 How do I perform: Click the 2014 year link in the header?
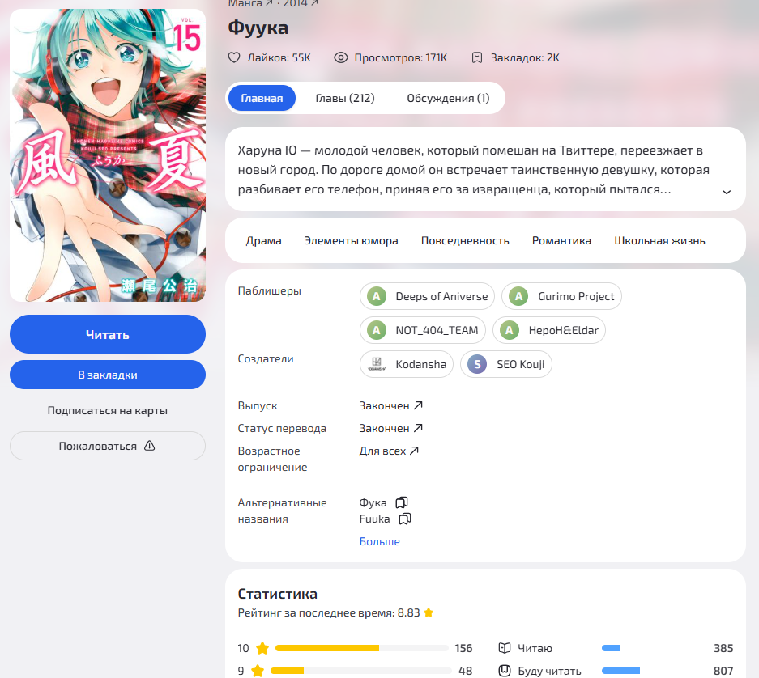pyautogui.click(x=301, y=3)
